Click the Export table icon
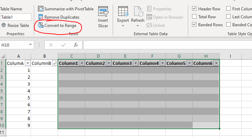The height and width of the screenshot is (137, 252). click(x=123, y=11)
